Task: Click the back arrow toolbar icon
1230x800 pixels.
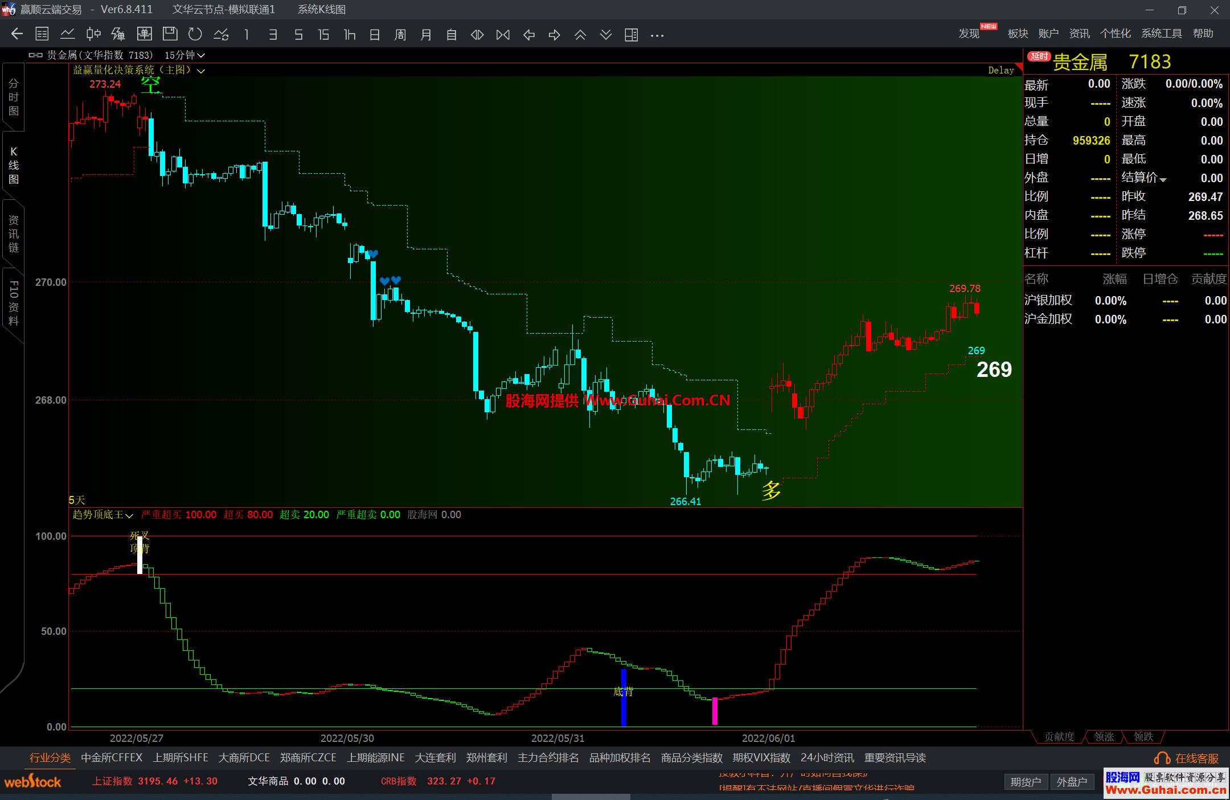Action: click(17, 35)
